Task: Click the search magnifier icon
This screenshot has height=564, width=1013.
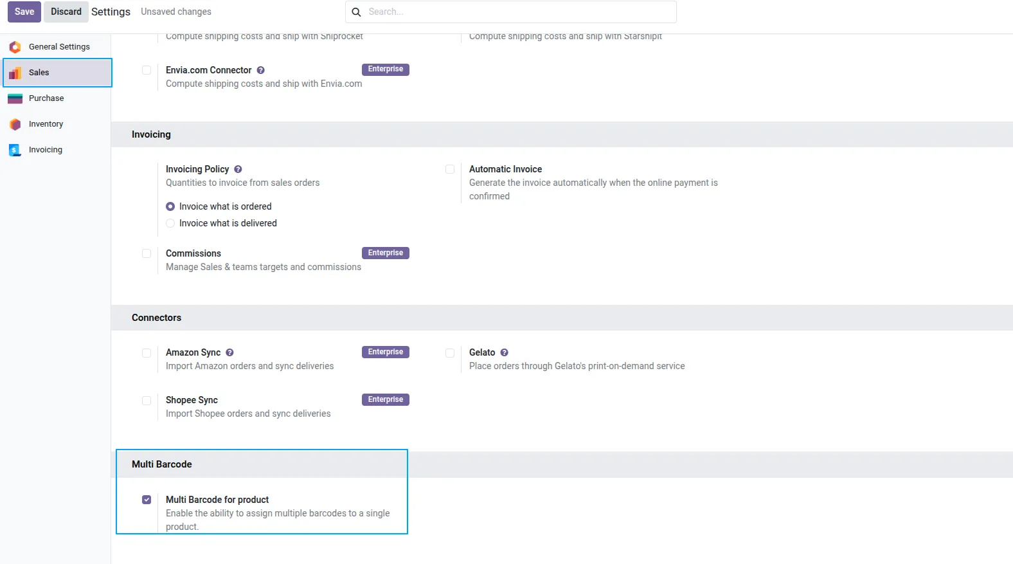Action: (356, 12)
